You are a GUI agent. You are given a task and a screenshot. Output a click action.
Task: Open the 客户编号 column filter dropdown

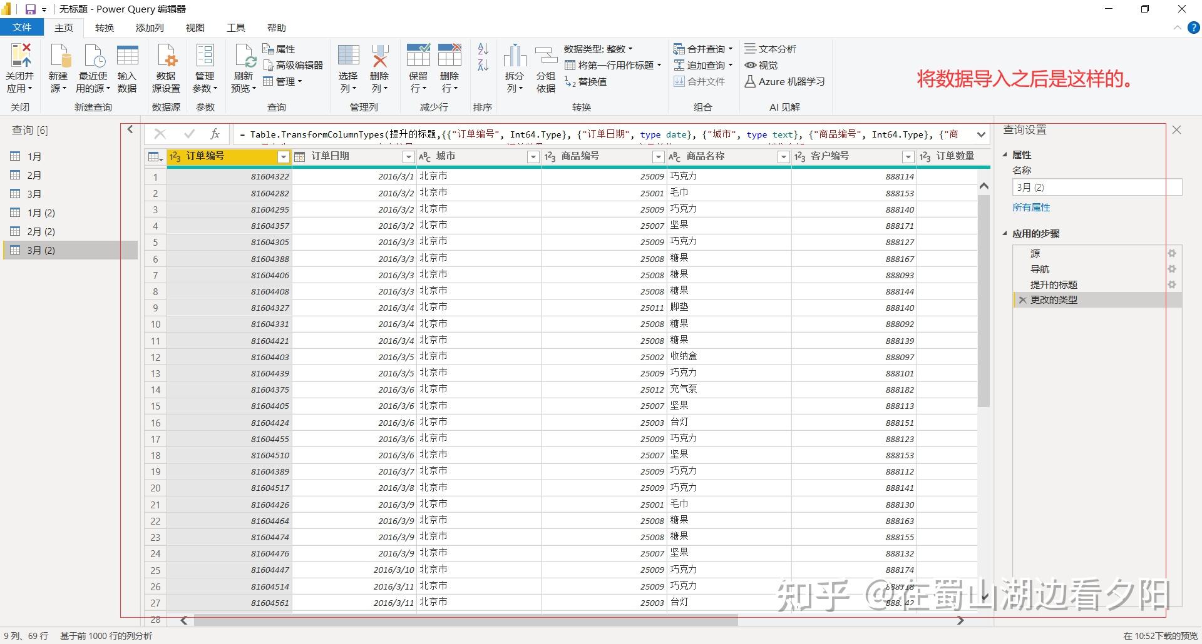click(x=908, y=157)
